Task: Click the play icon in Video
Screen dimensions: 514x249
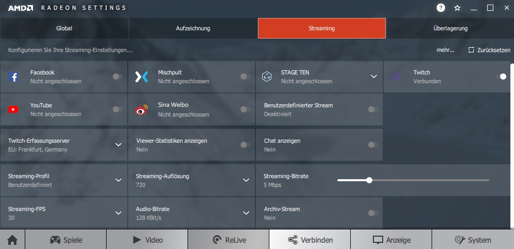Action: pos(137,240)
